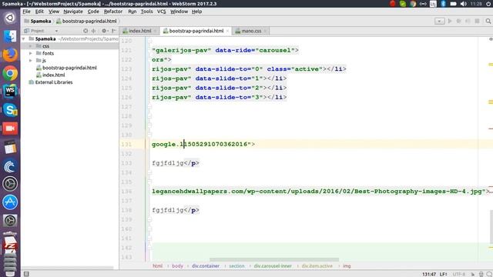493x277 pixels.
Task: Open the Refactor menu
Action: tap(113, 12)
